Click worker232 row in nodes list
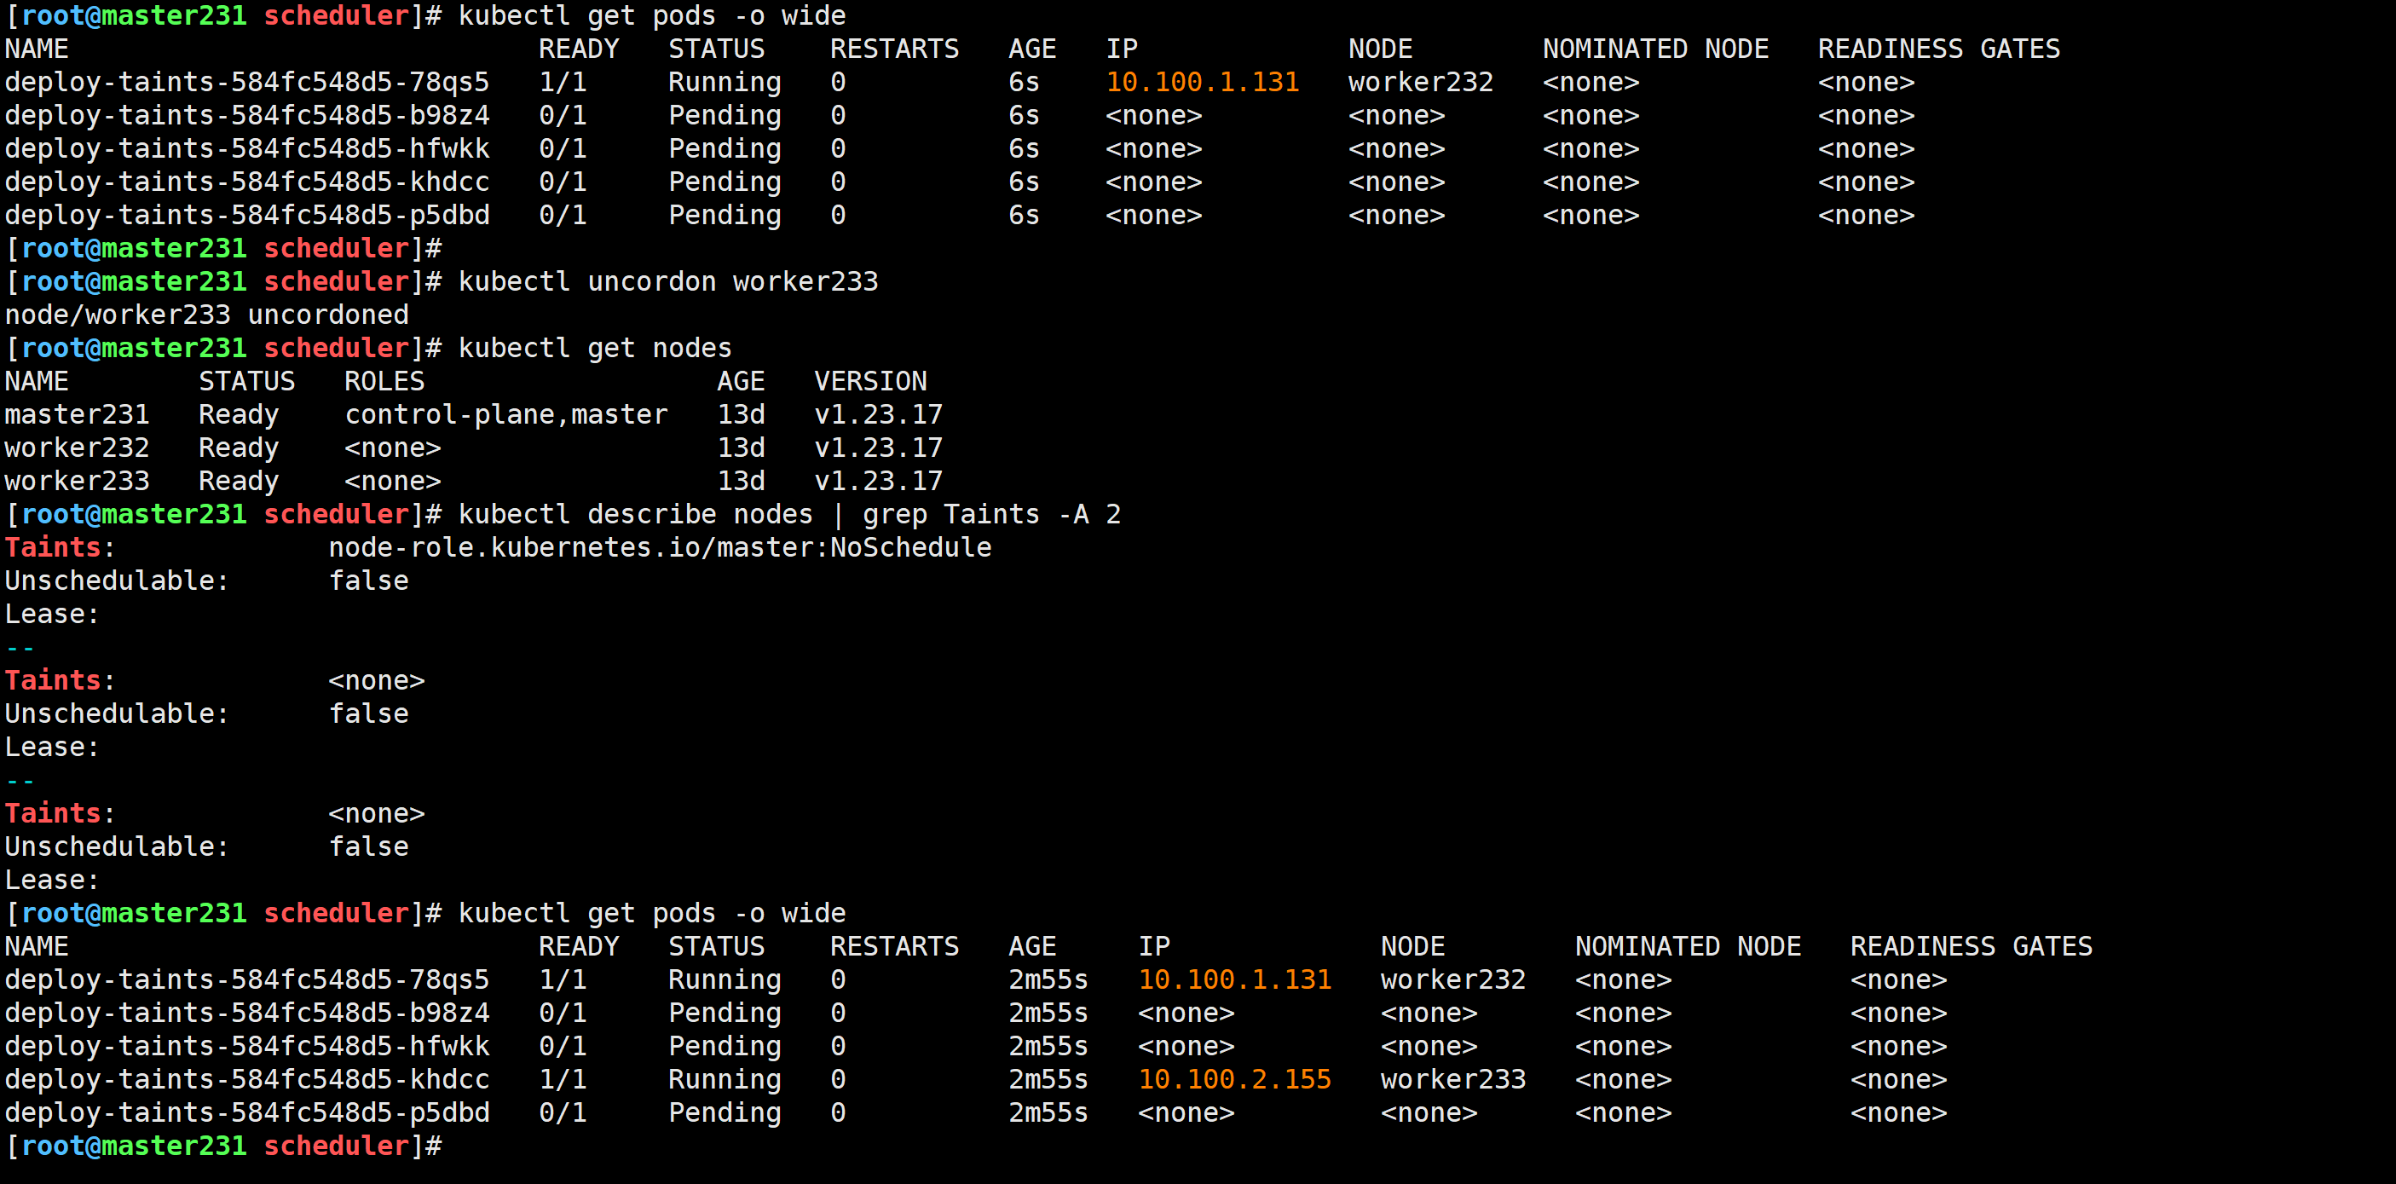 [78, 448]
